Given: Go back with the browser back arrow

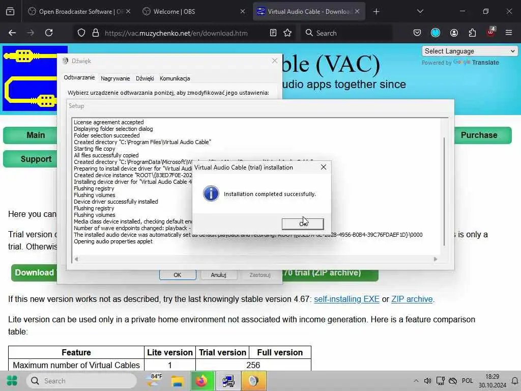Looking at the screenshot, I should tap(12, 33).
